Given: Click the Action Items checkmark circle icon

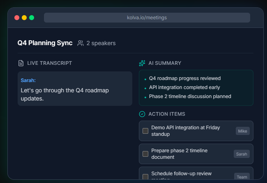Looking at the screenshot, I should pyautogui.click(x=142, y=114).
